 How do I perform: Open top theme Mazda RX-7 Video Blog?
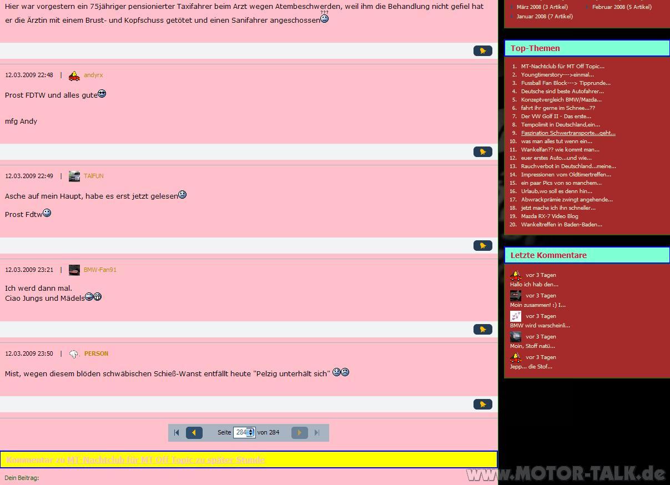point(550,216)
